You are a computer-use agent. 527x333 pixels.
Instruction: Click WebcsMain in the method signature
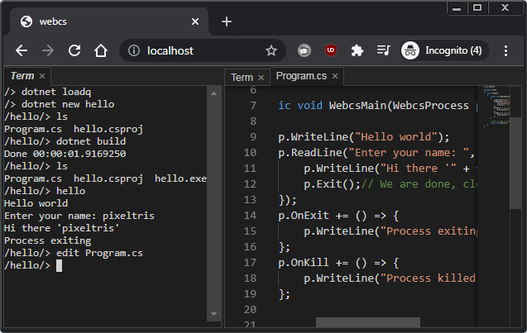357,106
